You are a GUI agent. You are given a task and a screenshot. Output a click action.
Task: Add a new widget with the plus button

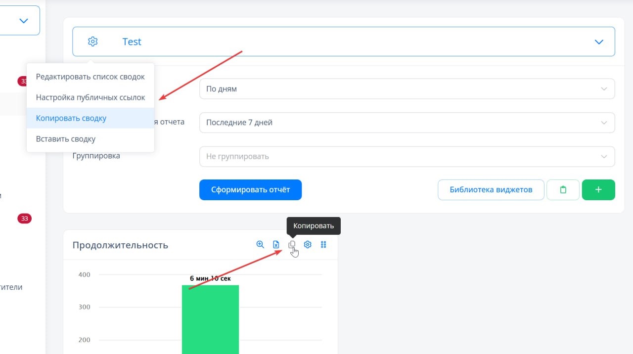click(598, 190)
